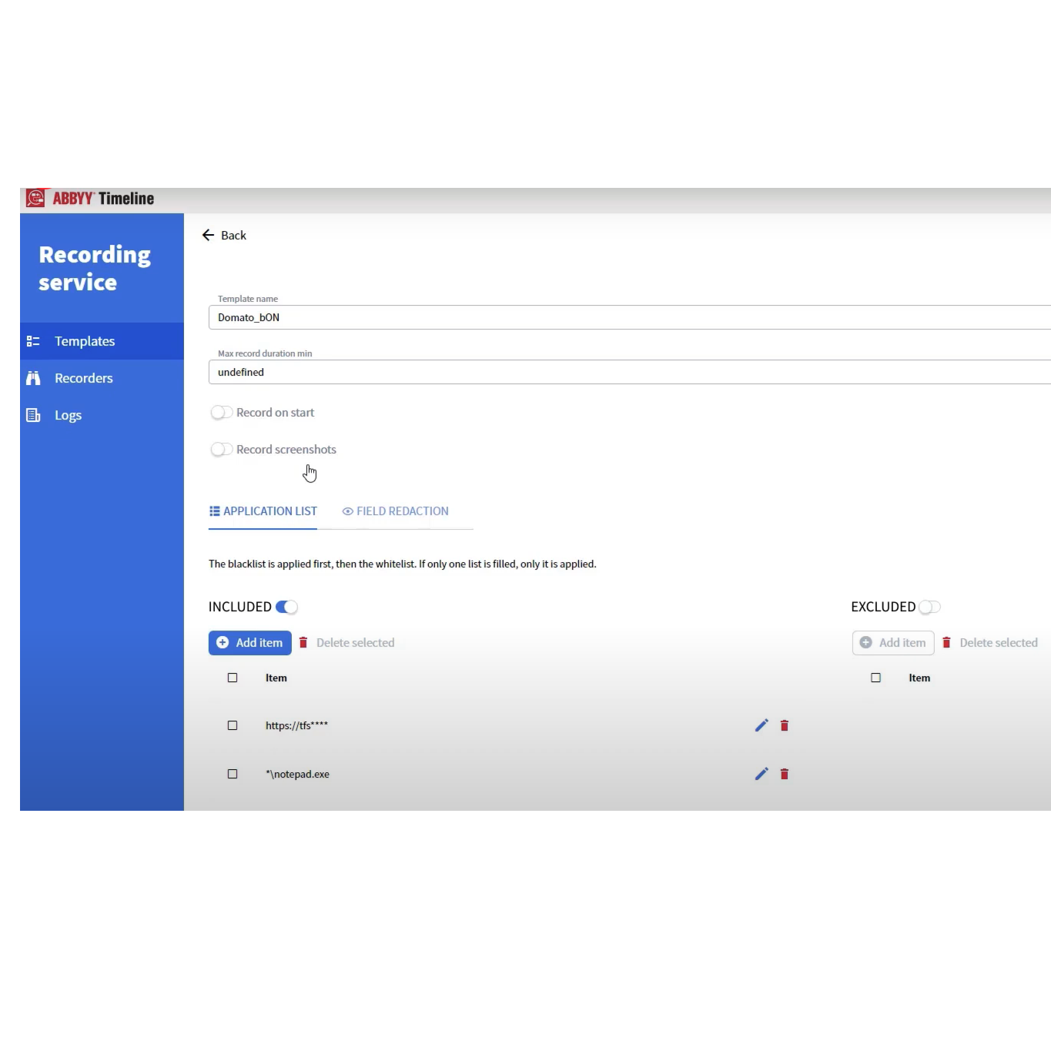
Task: Open Templates in the sidebar
Action: (x=85, y=341)
